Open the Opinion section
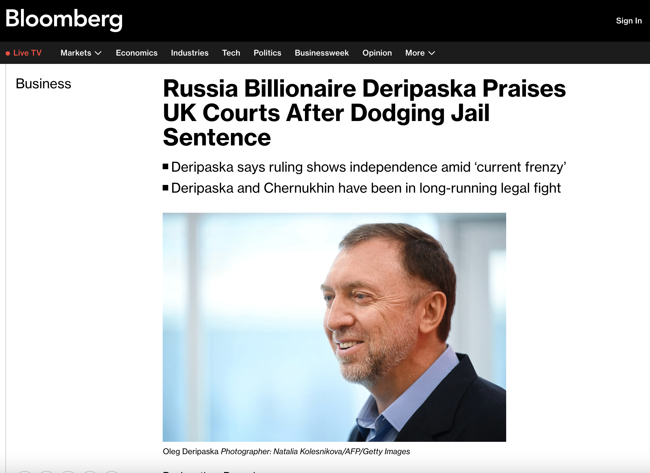 pos(377,53)
